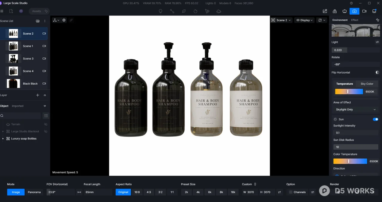The width and height of the screenshot is (382, 202).
Task: Select the cursor-plus selection tool
Action: pyautogui.click(x=207, y=11)
